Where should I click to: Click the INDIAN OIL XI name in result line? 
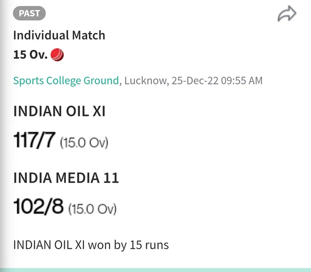[x=49, y=245]
